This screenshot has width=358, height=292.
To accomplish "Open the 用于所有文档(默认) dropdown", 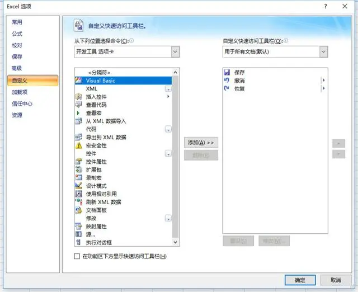I will [x=323, y=52].
